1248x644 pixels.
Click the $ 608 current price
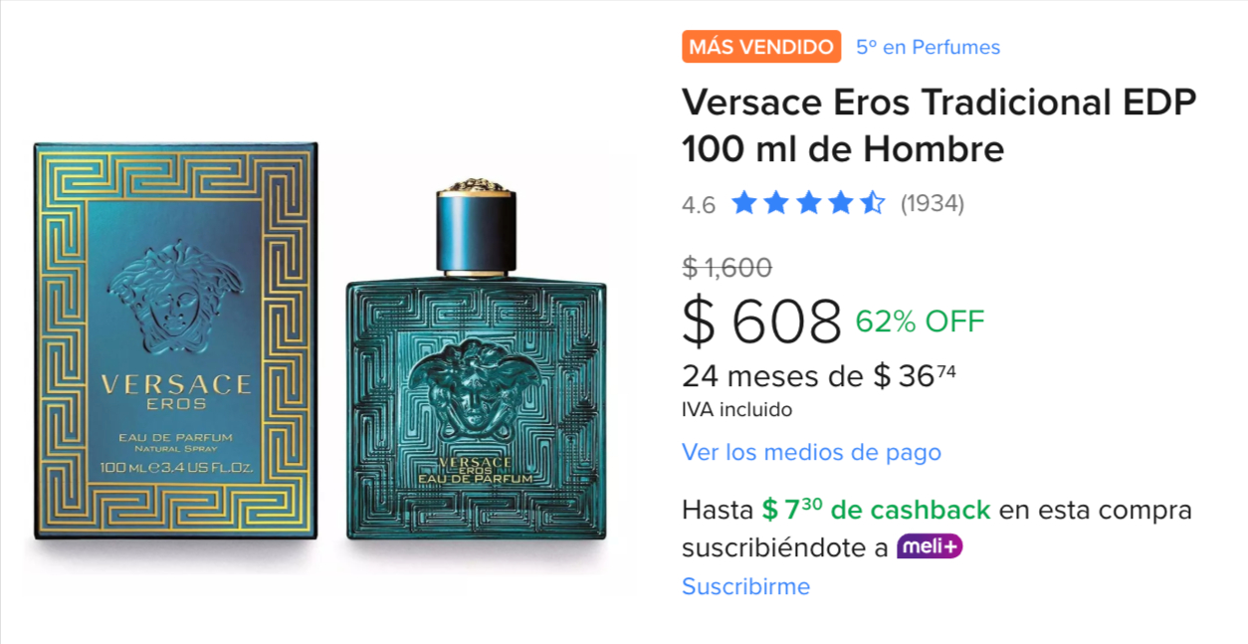(762, 322)
